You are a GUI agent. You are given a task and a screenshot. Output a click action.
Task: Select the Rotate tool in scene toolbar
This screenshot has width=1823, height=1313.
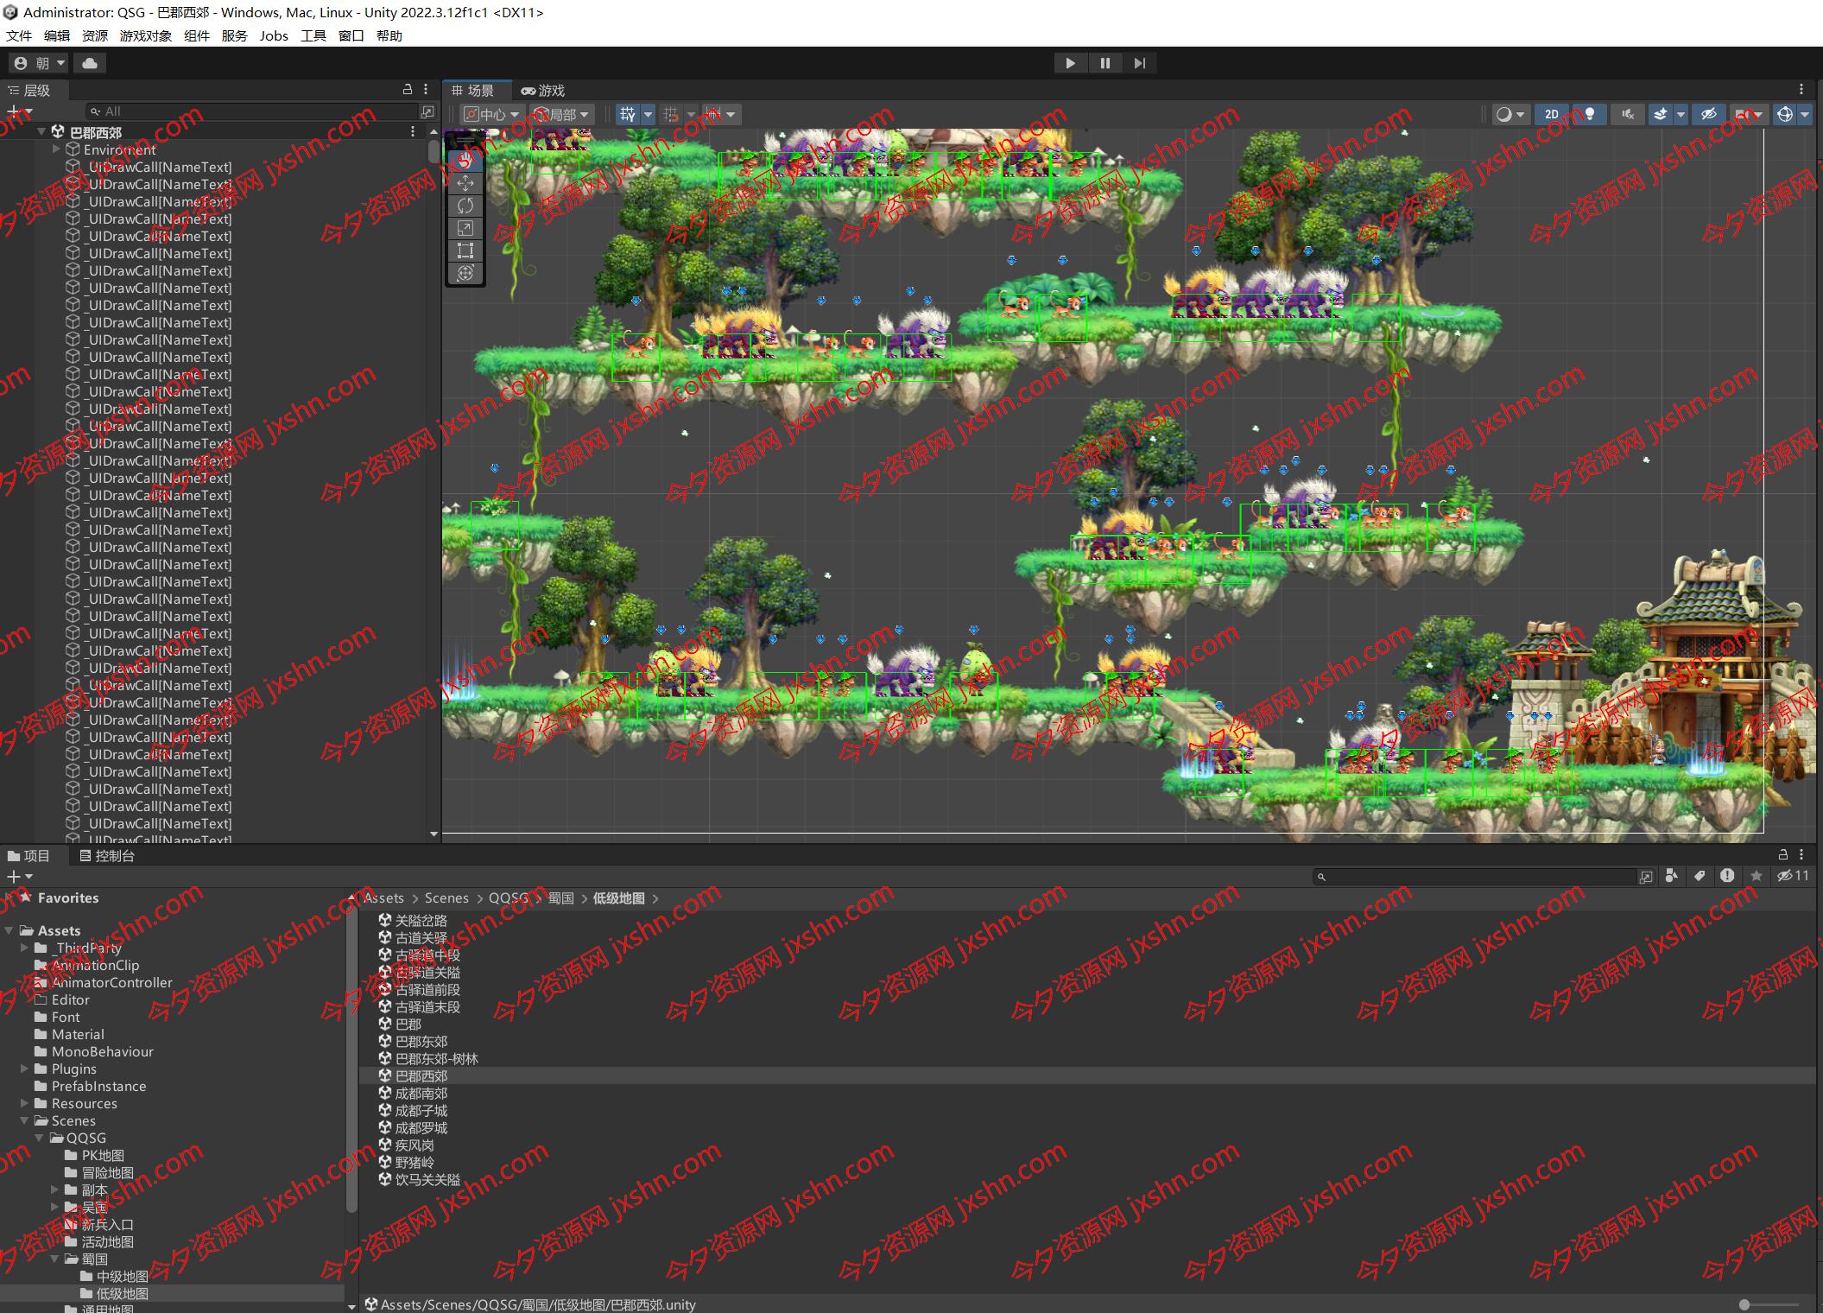pos(465,206)
